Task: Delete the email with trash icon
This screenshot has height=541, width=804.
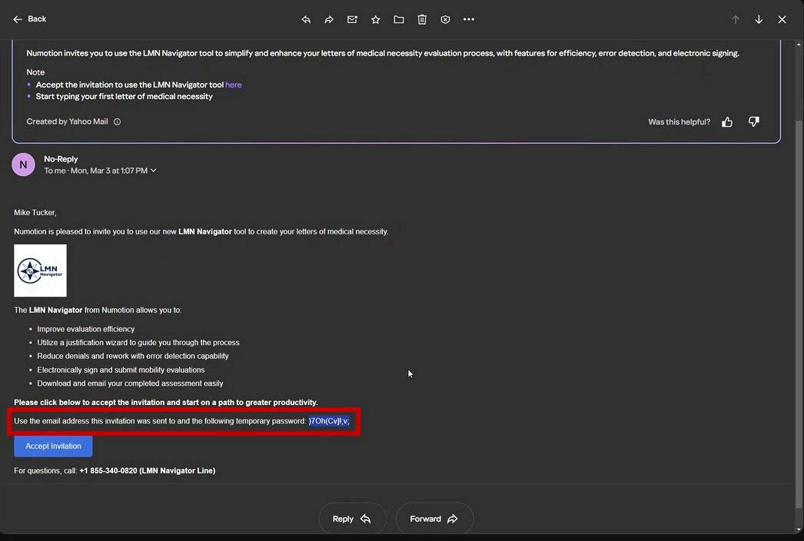Action: pyautogui.click(x=422, y=19)
